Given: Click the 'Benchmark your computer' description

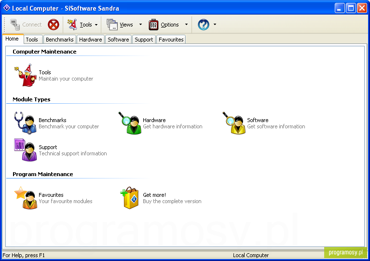Looking at the screenshot, I should point(69,126).
